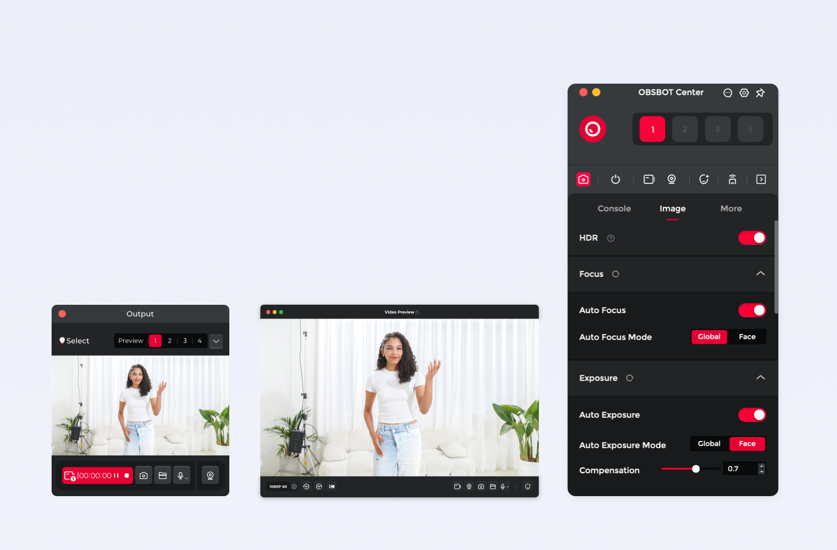Open the AI face beauty icon in OBSBOT Center
Screen dimensions: 837x550
703,179
